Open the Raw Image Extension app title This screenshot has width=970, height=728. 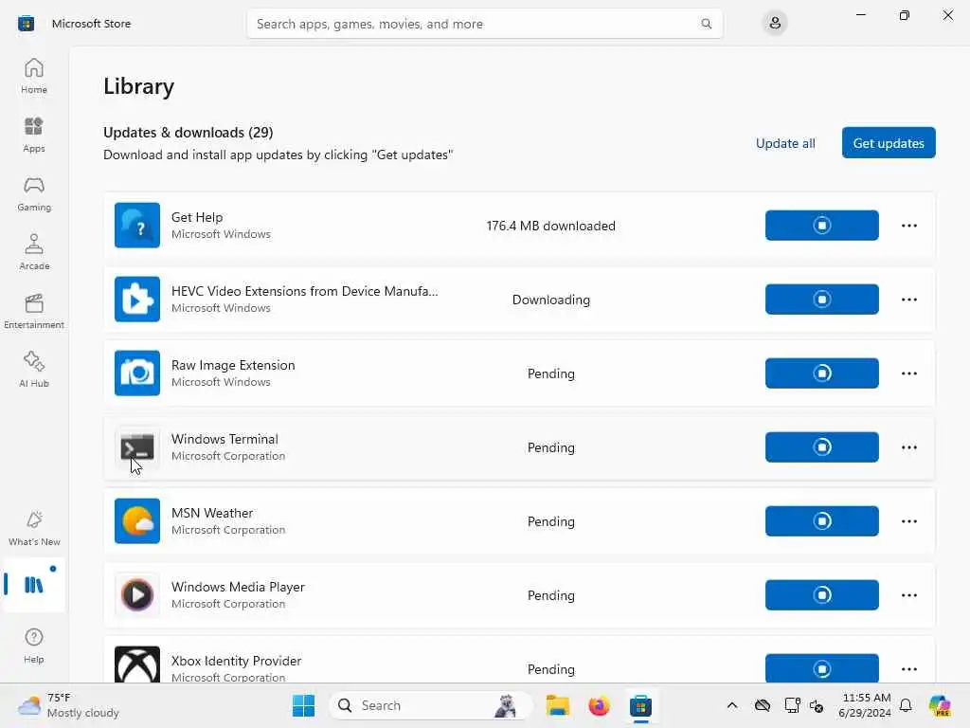pyautogui.click(x=233, y=365)
